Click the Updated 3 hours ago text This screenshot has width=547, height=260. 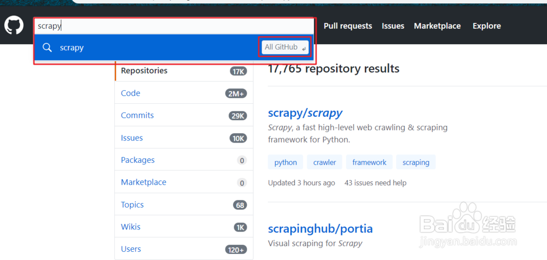click(x=301, y=182)
